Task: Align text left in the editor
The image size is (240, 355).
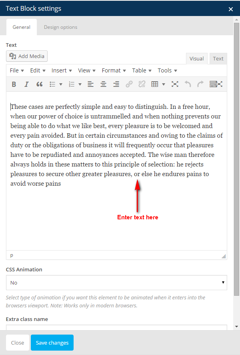Action: click(90, 84)
